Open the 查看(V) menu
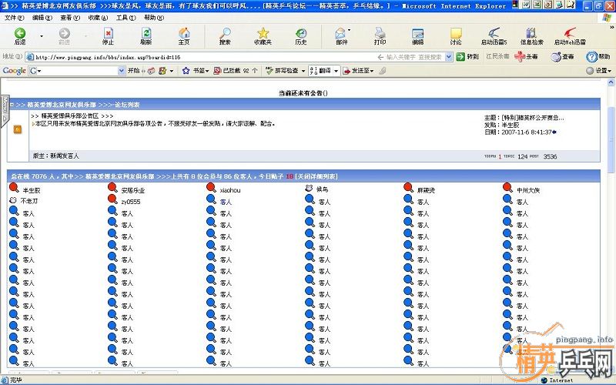Screen dimensions: 616x385 click(70, 18)
